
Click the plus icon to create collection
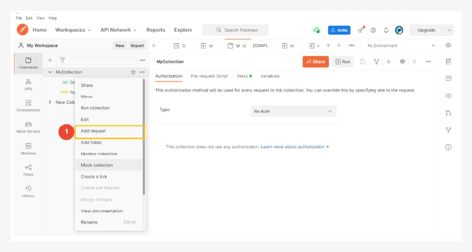tap(50, 60)
